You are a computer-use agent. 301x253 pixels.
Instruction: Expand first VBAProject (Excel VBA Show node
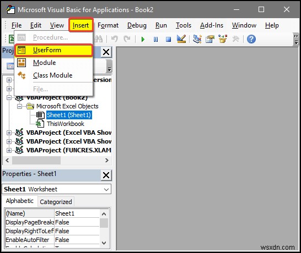tap(9, 133)
